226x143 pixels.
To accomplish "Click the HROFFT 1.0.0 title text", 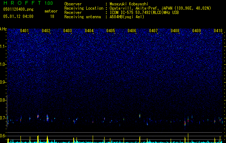I will (x=28, y=3).
